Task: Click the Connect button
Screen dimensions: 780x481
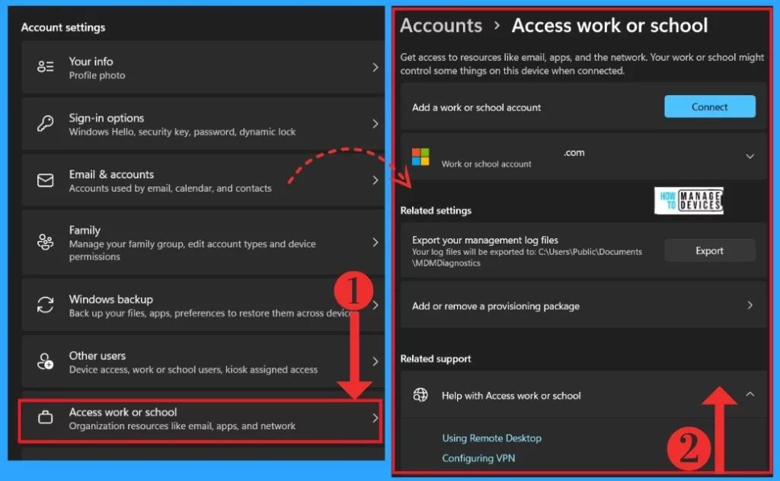Action: point(710,107)
